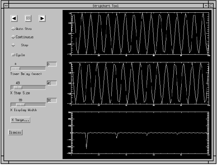Maximize the Stripchart Tool window

(x=211, y=6)
